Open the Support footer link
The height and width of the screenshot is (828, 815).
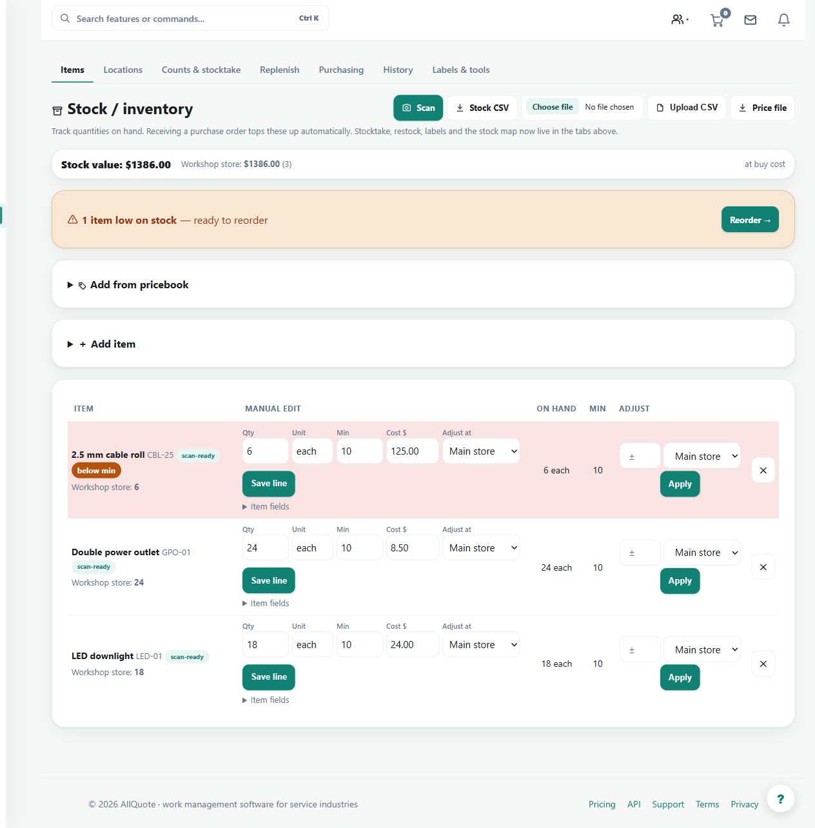coord(668,804)
